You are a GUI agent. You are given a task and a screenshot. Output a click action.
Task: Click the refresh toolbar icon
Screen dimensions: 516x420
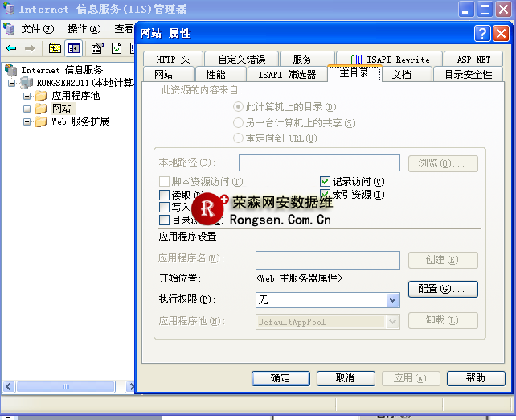pyautogui.click(x=117, y=48)
